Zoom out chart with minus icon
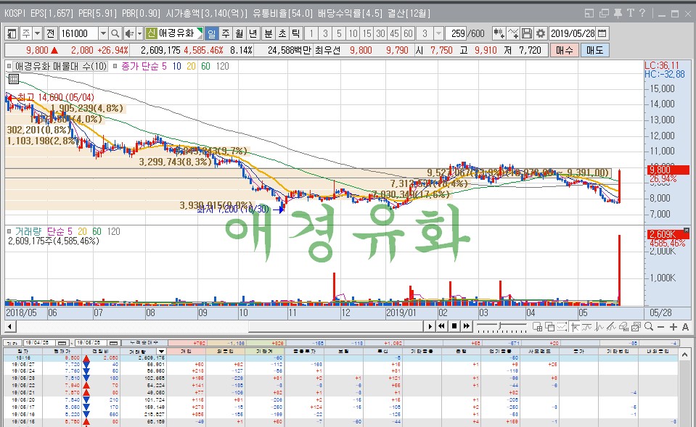Screen dimensions: 696x427 tap(660, 327)
